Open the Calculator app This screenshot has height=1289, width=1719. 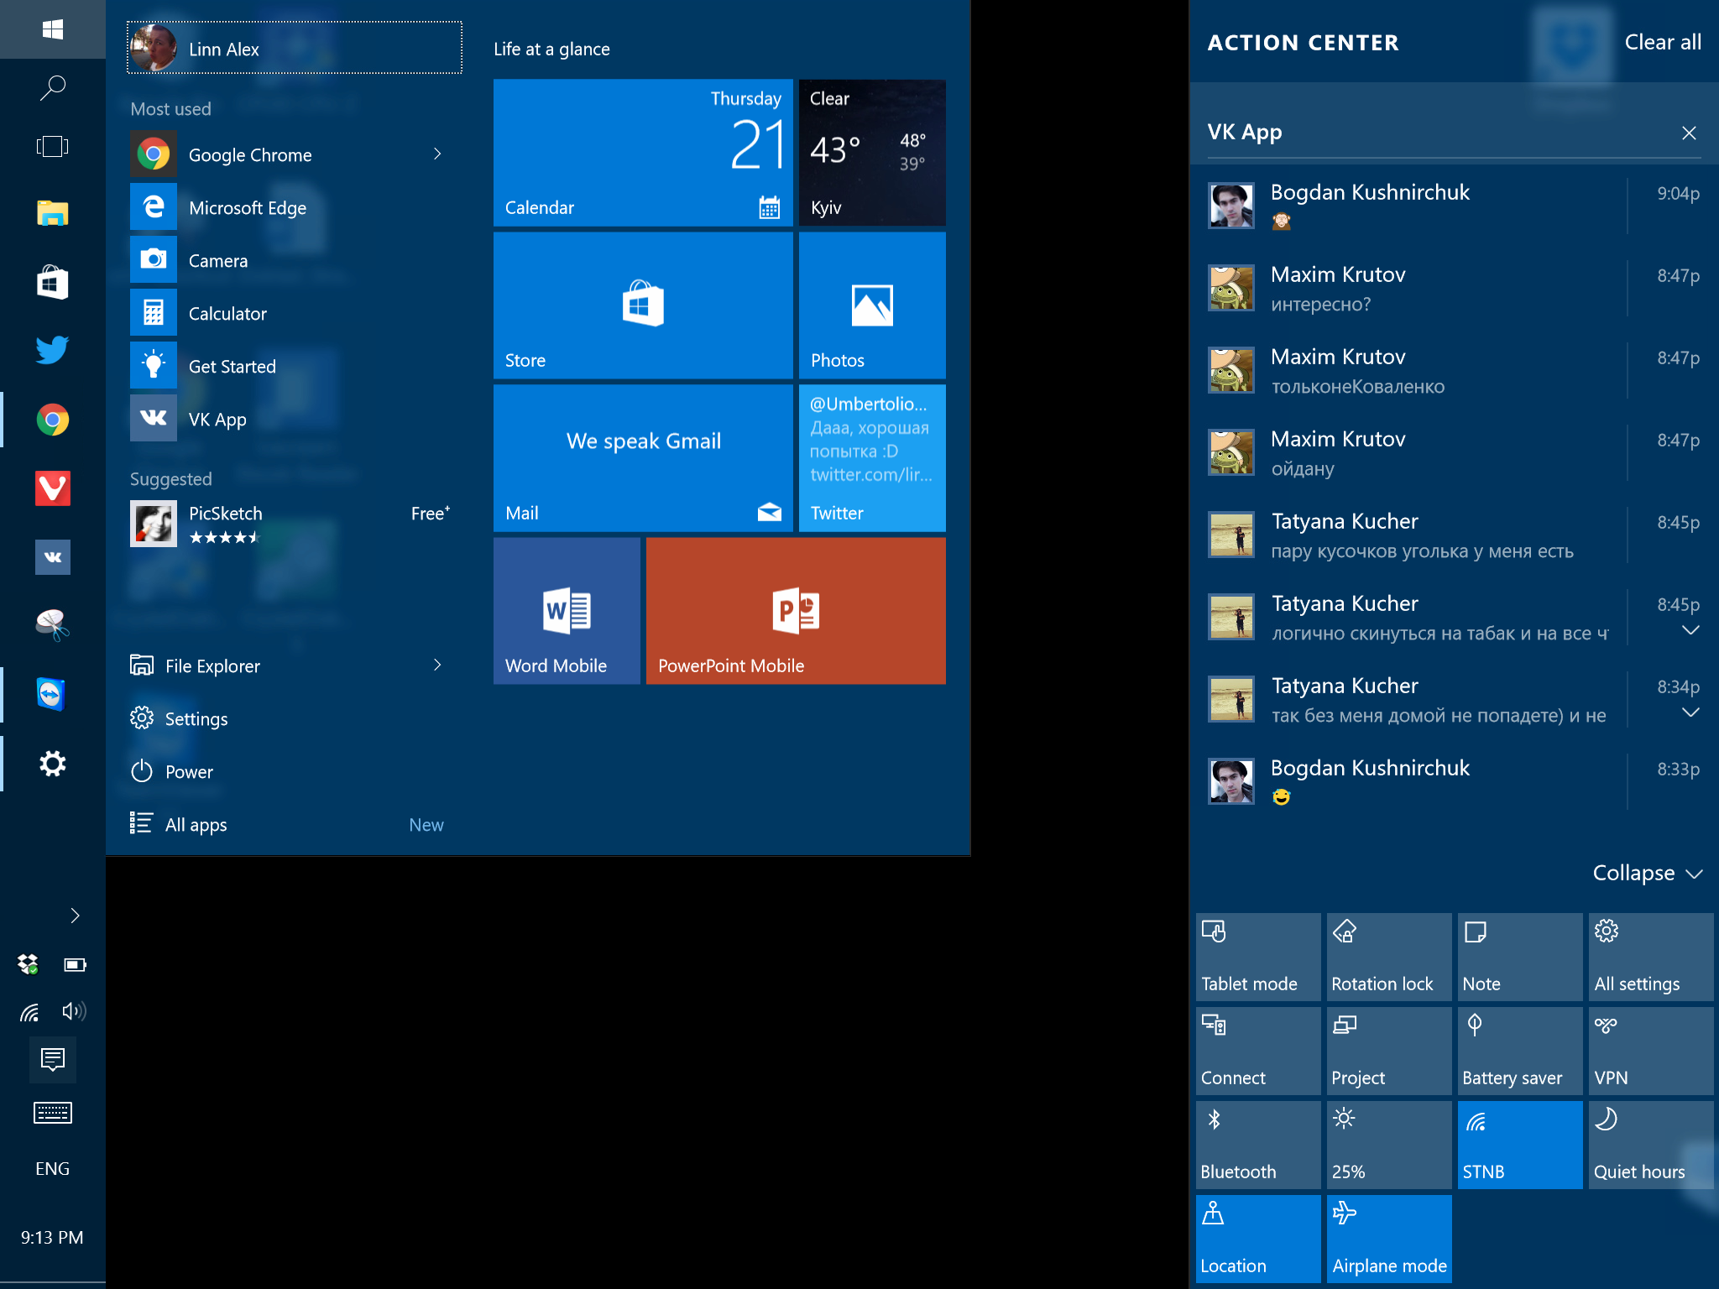(x=295, y=313)
